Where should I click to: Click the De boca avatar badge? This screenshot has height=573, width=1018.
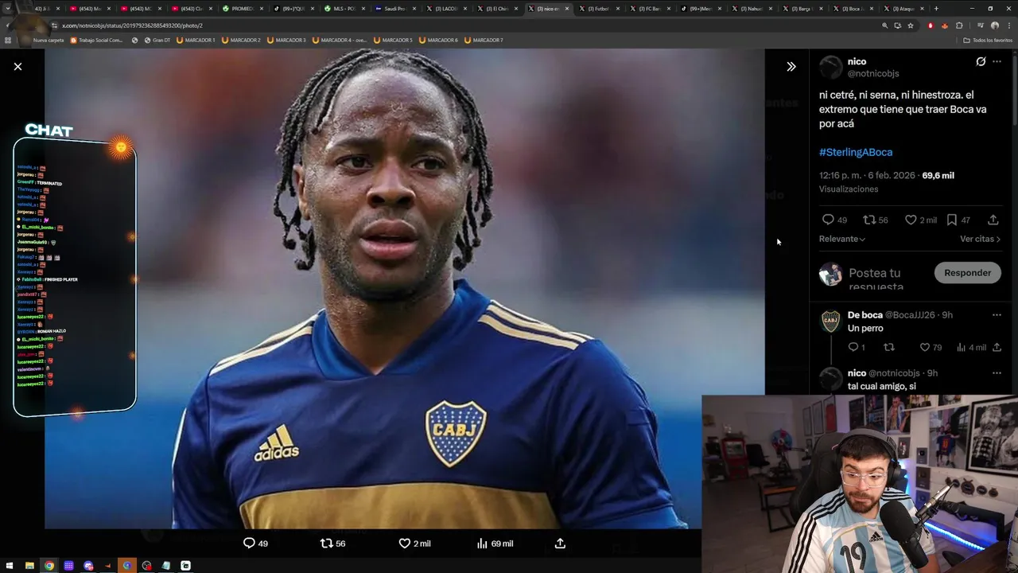pyautogui.click(x=830, y=321)
